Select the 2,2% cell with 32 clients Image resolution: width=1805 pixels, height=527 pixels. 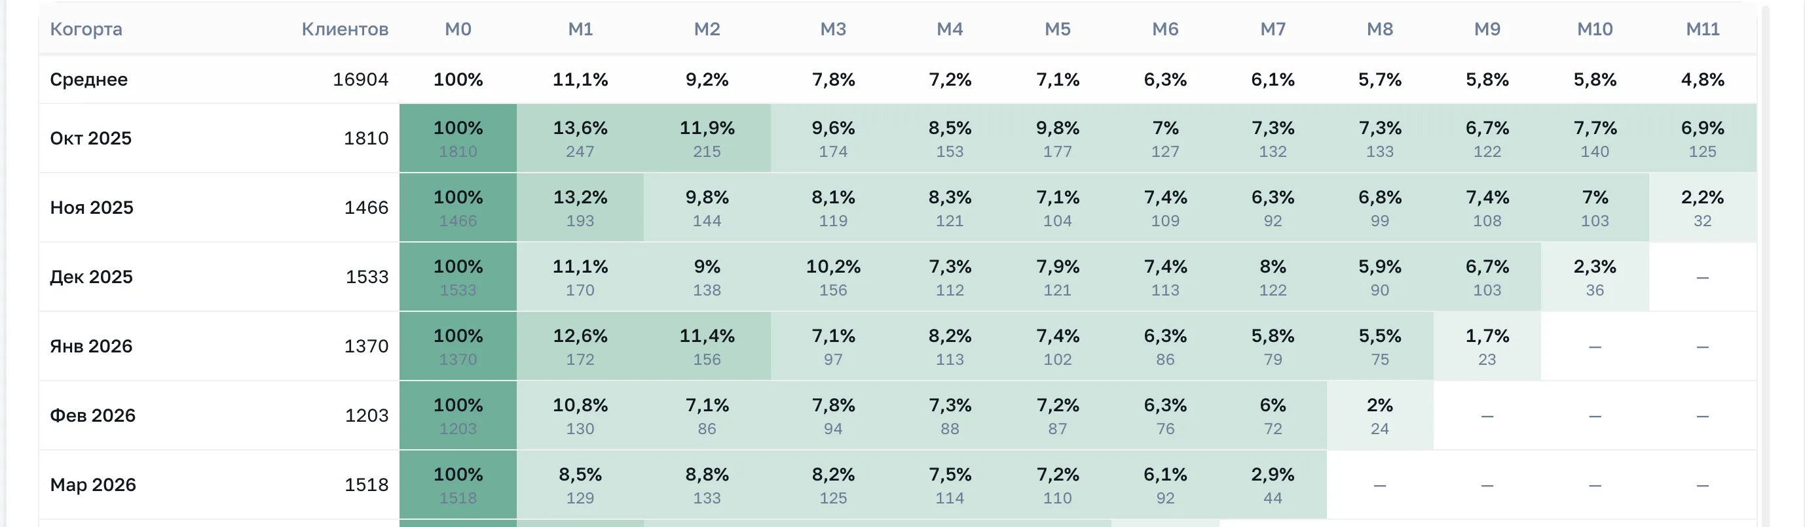tap(1703, 207)
